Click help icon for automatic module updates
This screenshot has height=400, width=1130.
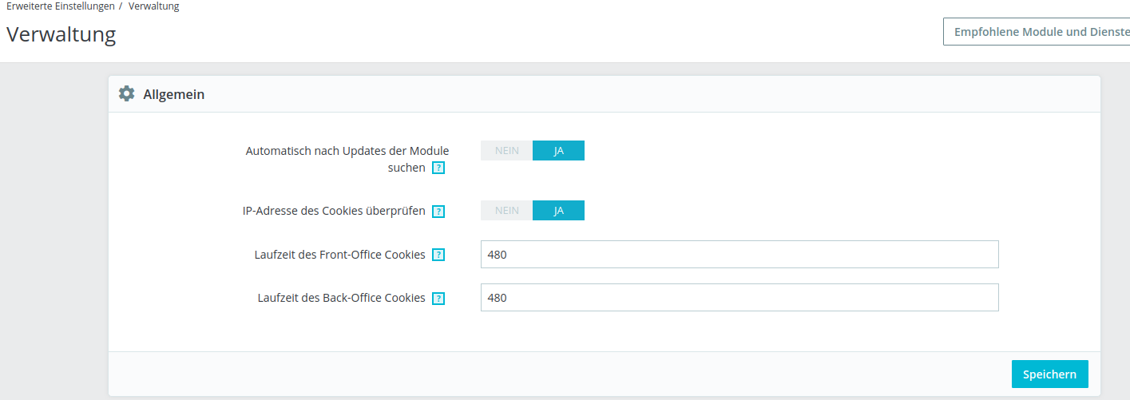[438, 168]
